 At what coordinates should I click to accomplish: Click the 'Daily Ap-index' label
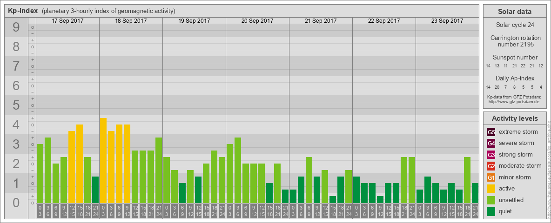pos(515,78)
